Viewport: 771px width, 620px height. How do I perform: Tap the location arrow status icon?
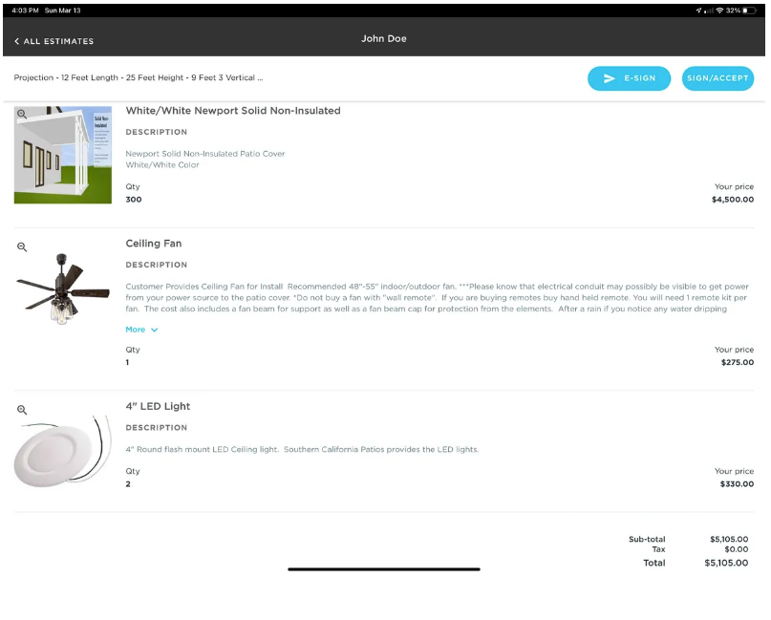pyautogui.click(x=698, y=11)
